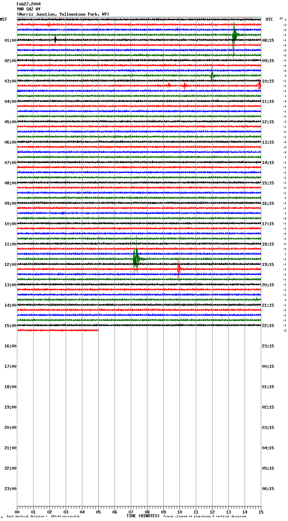Click the 10:15 UTC time label
The width and height of the screenshot is (288, 521).
(268, 81)
